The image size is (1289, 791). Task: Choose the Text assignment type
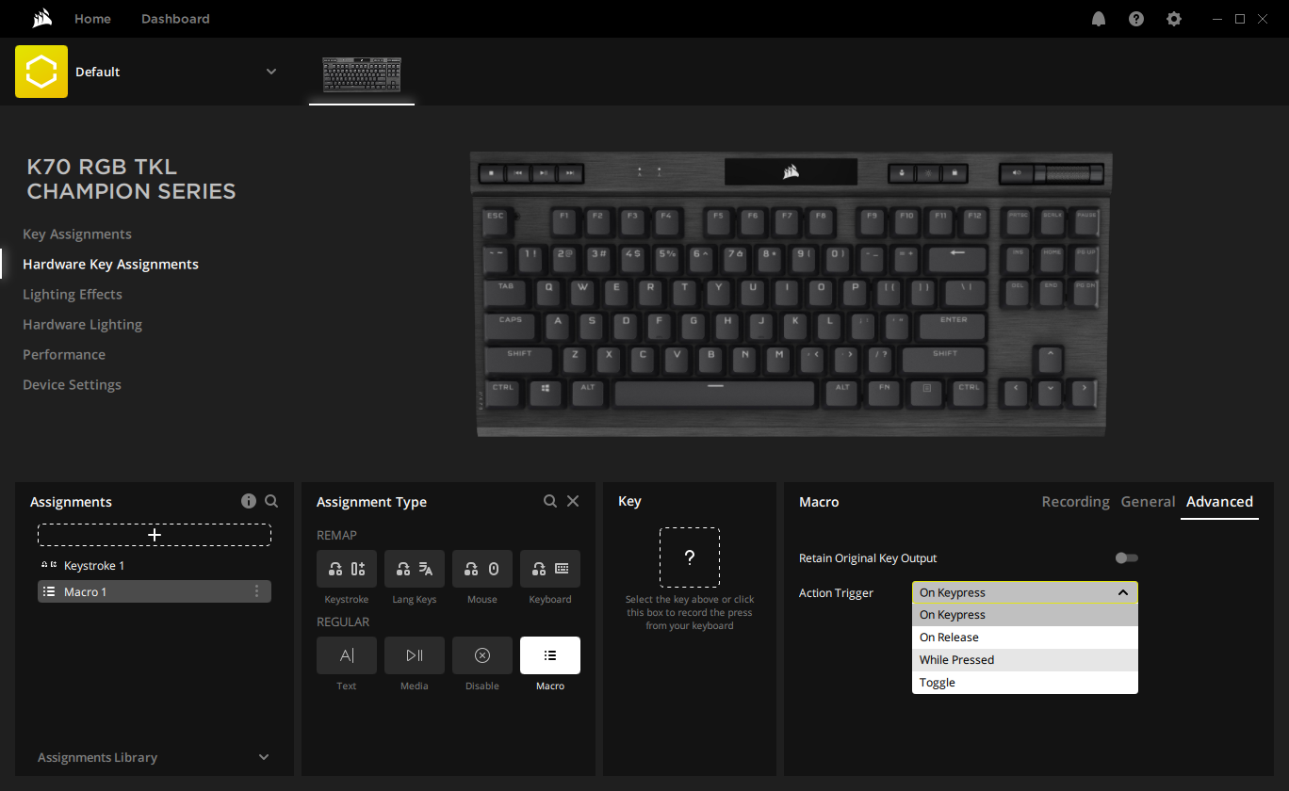[x=347, y=655]
